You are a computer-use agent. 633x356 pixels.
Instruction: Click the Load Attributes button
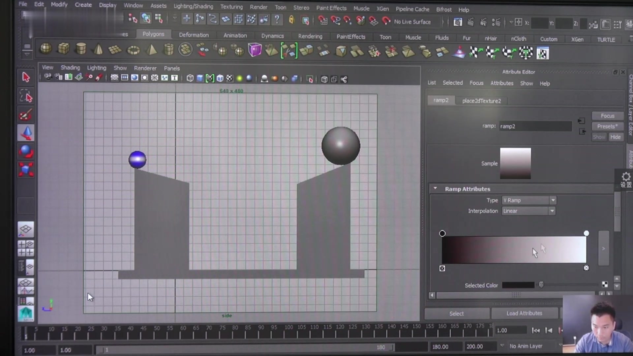(x=524, y=313)
